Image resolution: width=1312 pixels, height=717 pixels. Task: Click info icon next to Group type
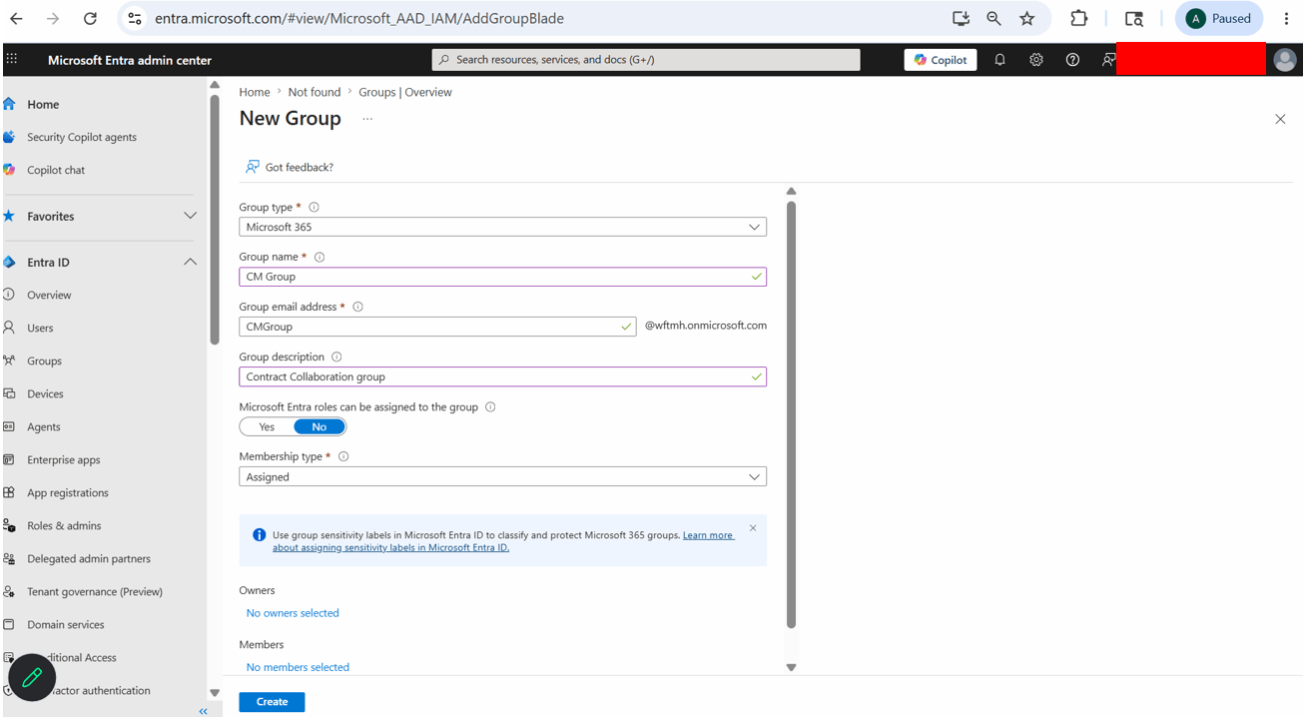pyautogui.click(x=314, y=207)
